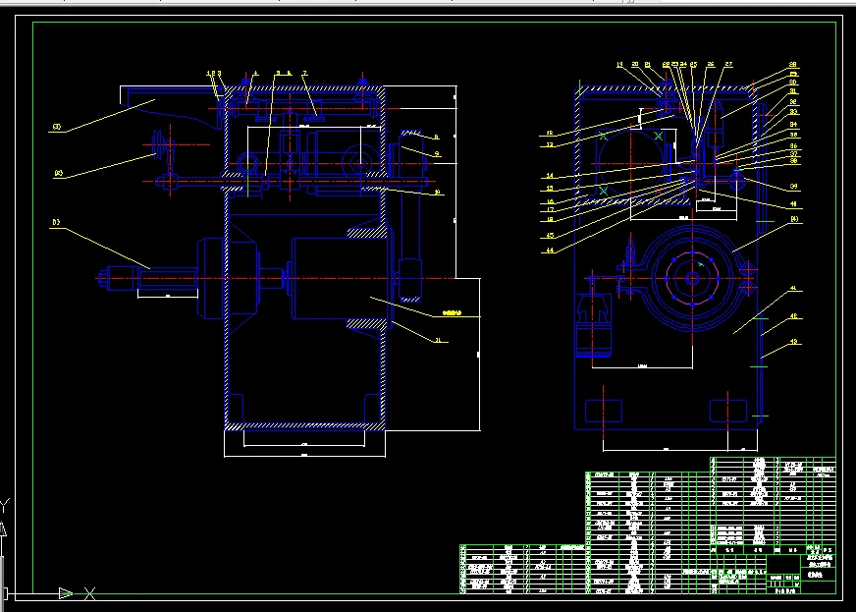
Task: Select balloon label 45
Action: (550, 236)
